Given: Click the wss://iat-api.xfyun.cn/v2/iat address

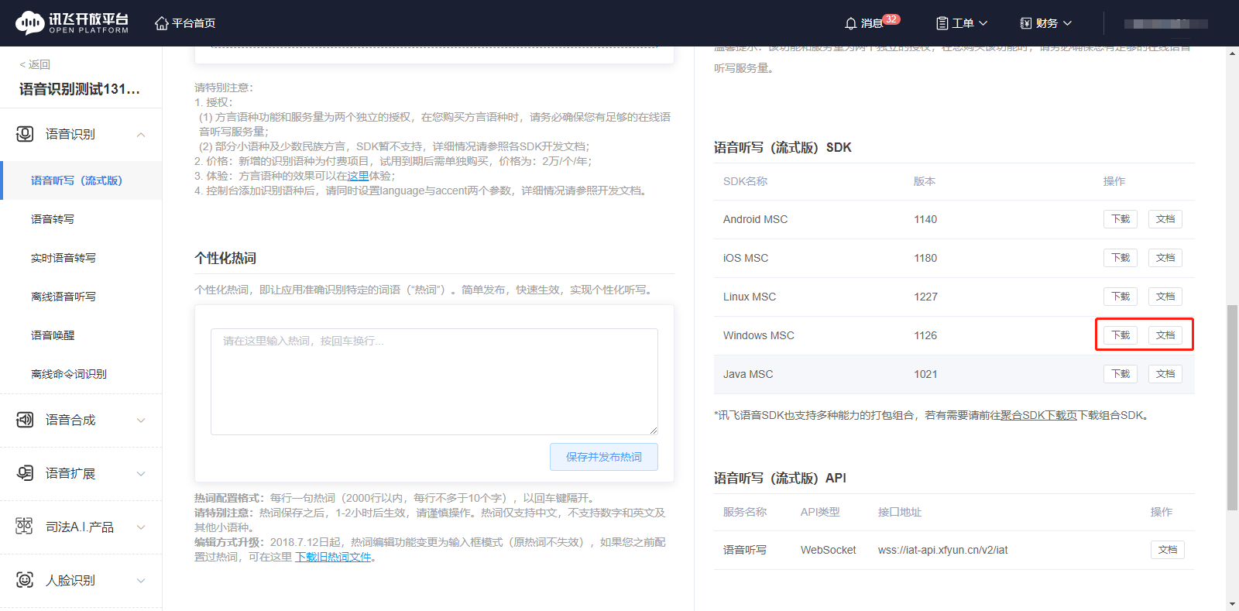Looking at the screenshot, I should point(943,550).
